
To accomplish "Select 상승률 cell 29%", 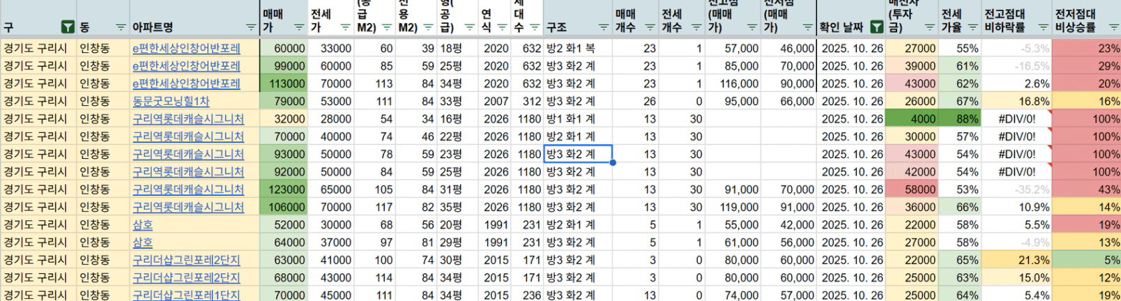I will coord(1086,66).
